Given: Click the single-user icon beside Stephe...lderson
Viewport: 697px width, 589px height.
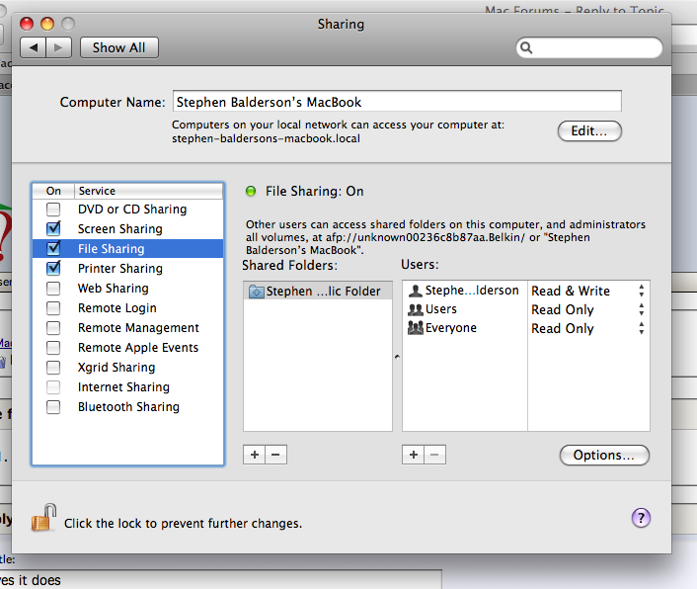Looking at the screenshot, I should [x=416, y=291].
